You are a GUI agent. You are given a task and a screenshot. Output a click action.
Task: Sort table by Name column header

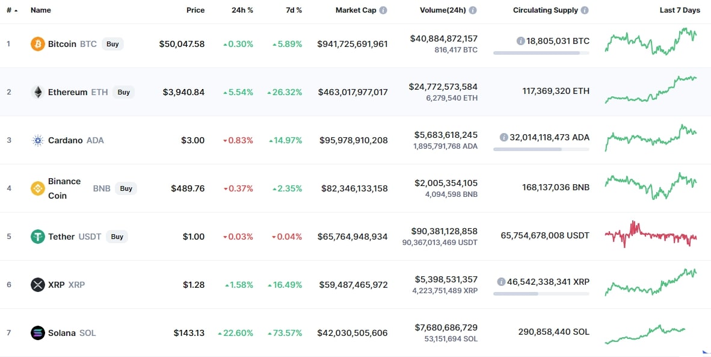[x=41, y=10]
